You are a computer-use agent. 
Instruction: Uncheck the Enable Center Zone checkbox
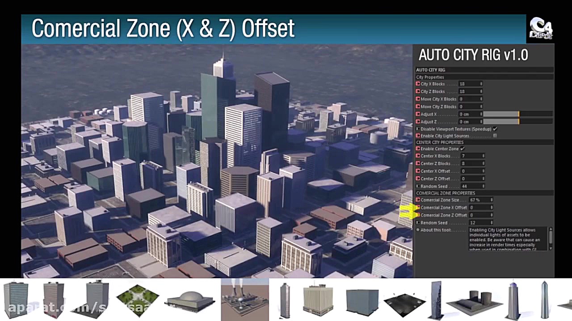tap(463, 148)
